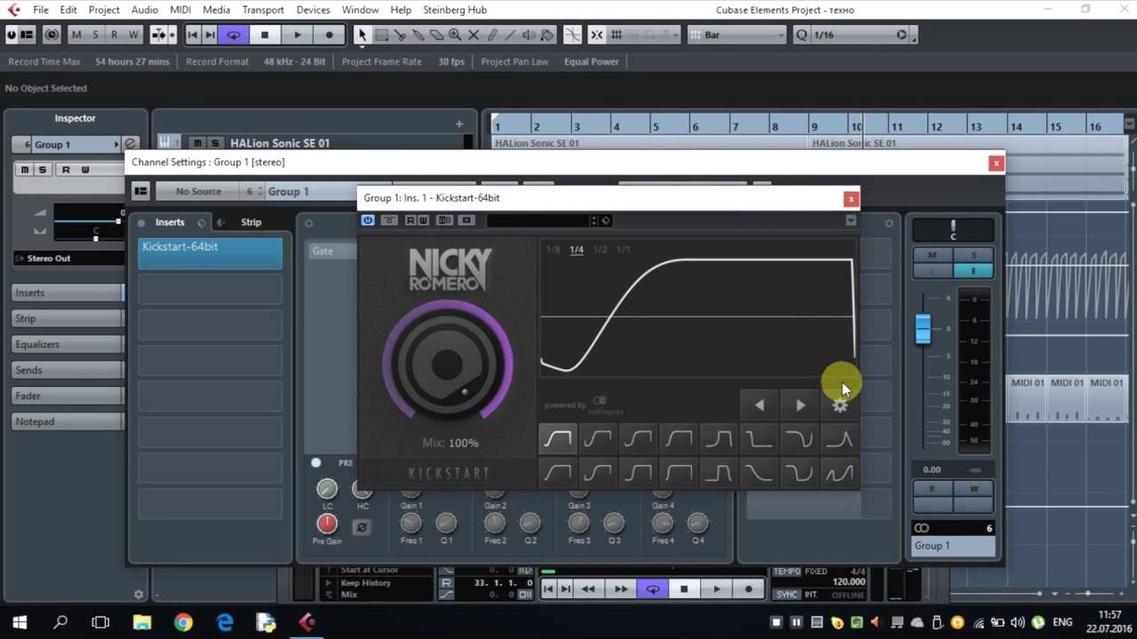Set Kickstart rate to 1/2

tap(600, 250)
